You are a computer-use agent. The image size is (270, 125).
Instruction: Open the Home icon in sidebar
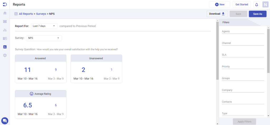pyautogui.click(x=5, y=13)
